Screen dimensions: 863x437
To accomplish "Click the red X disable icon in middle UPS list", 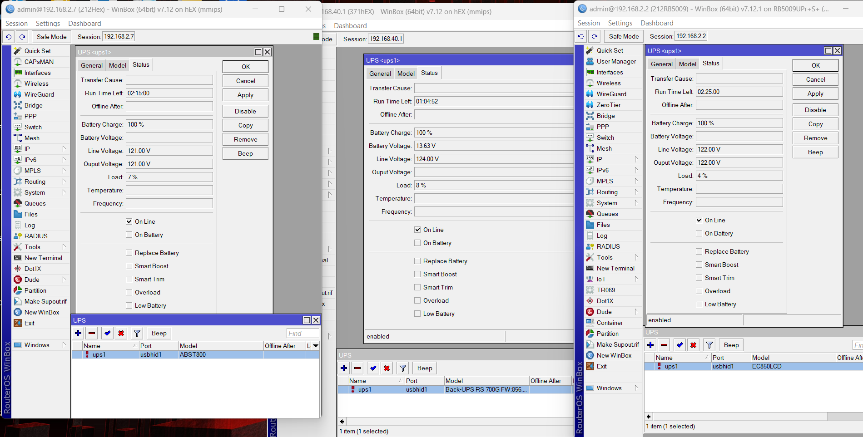I will [387, 368].
